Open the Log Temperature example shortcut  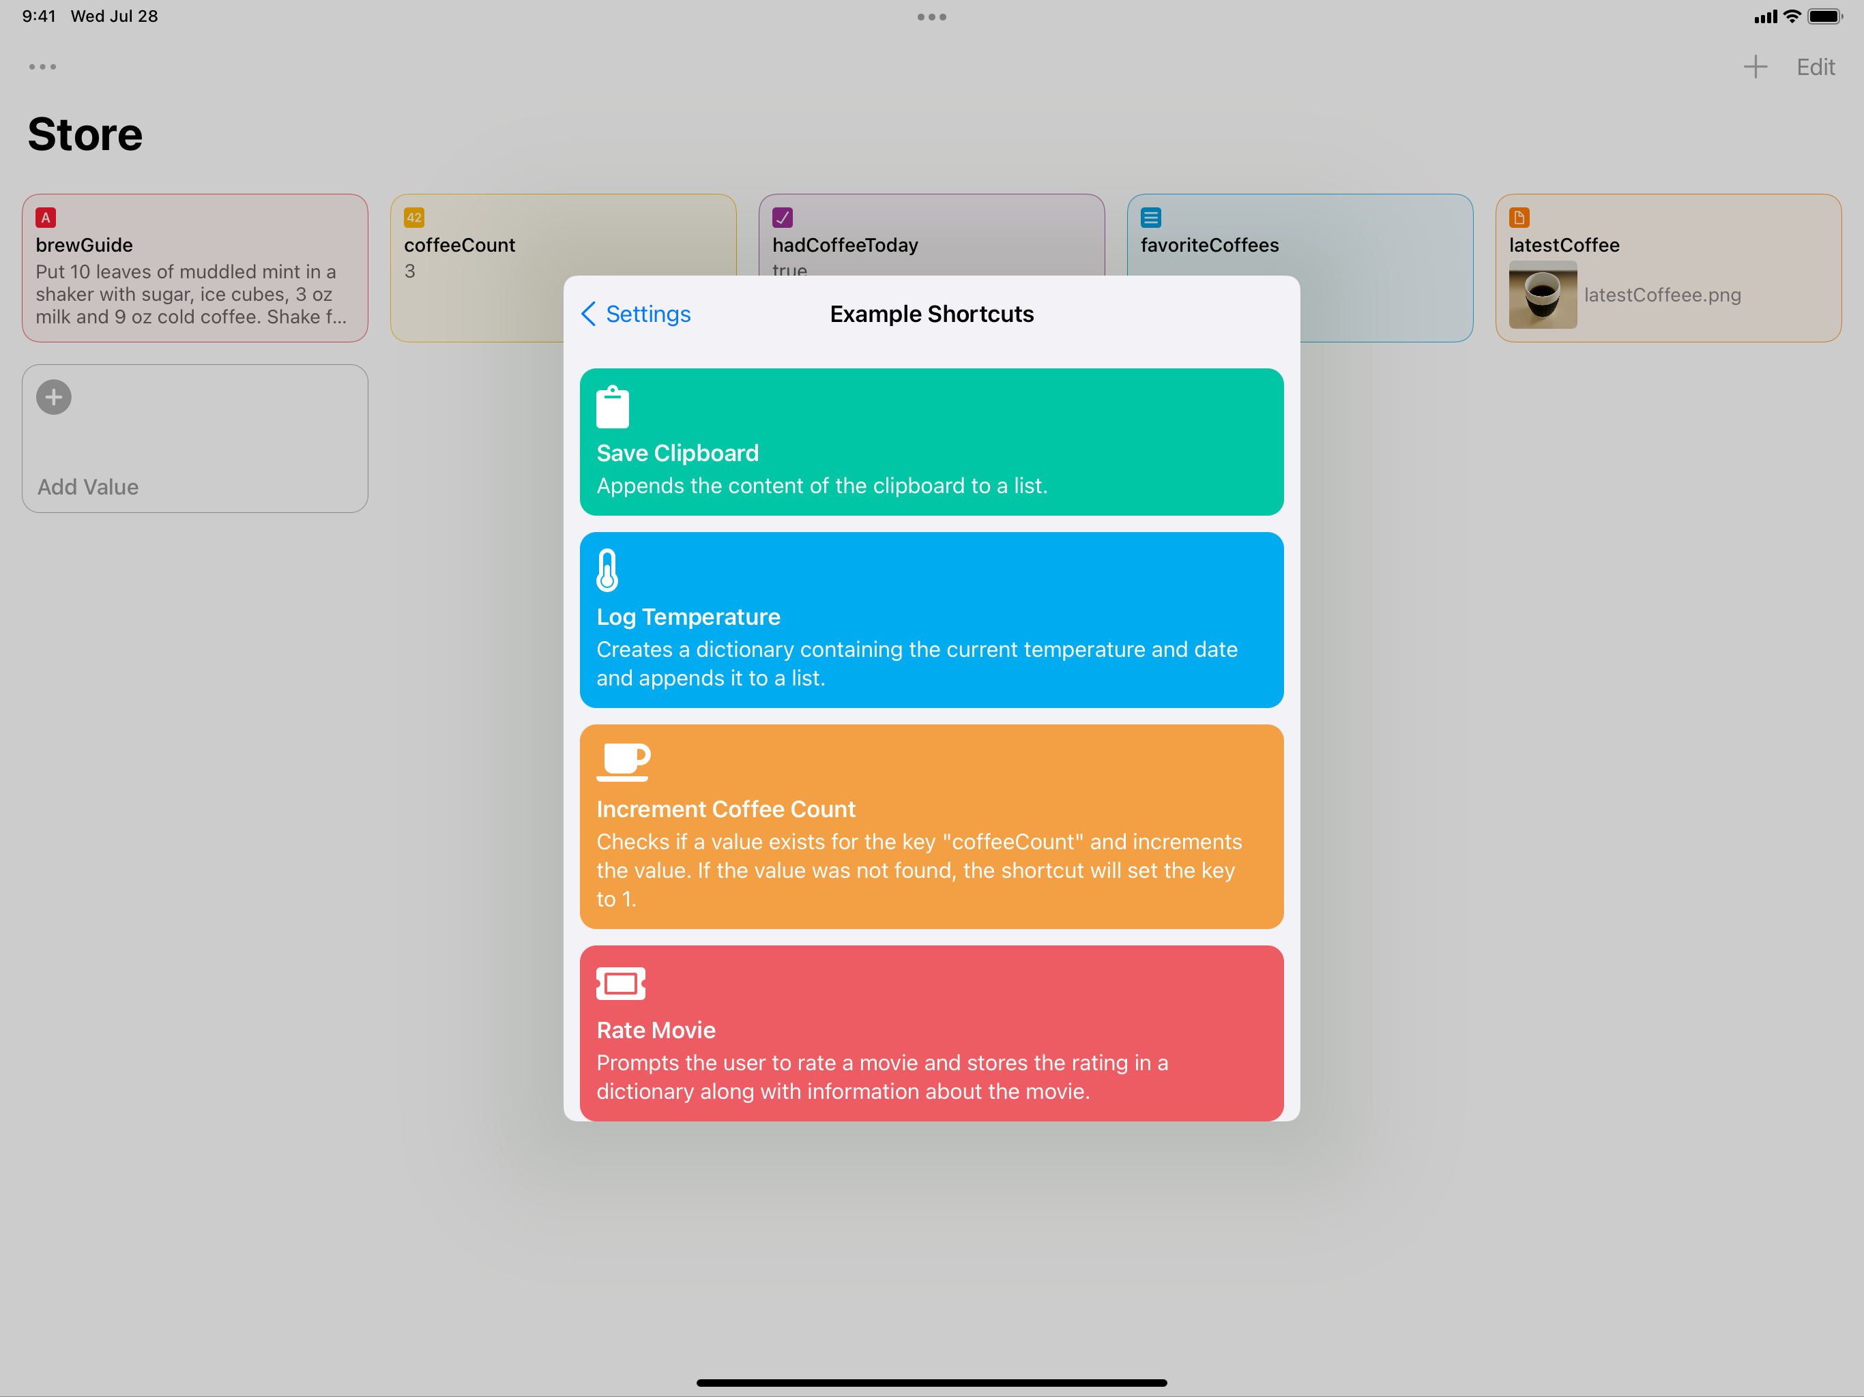tap(931, 619)
